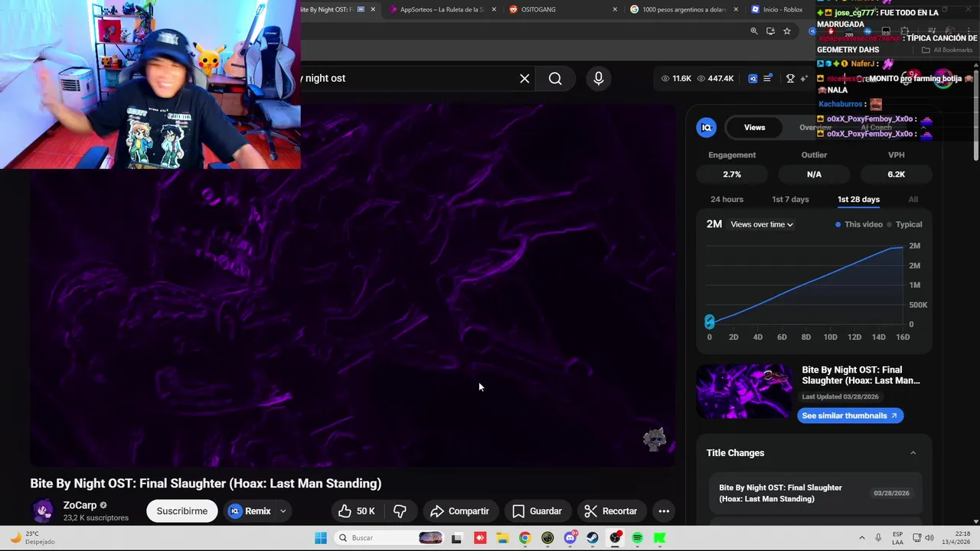Click the Guardar save button
Screen dimensions: 980x551
pos(537,511)
